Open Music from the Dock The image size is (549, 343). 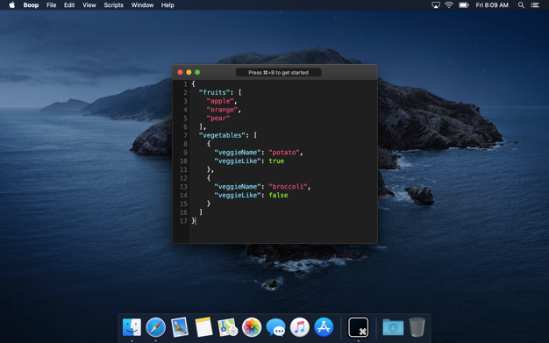(300, 327)
